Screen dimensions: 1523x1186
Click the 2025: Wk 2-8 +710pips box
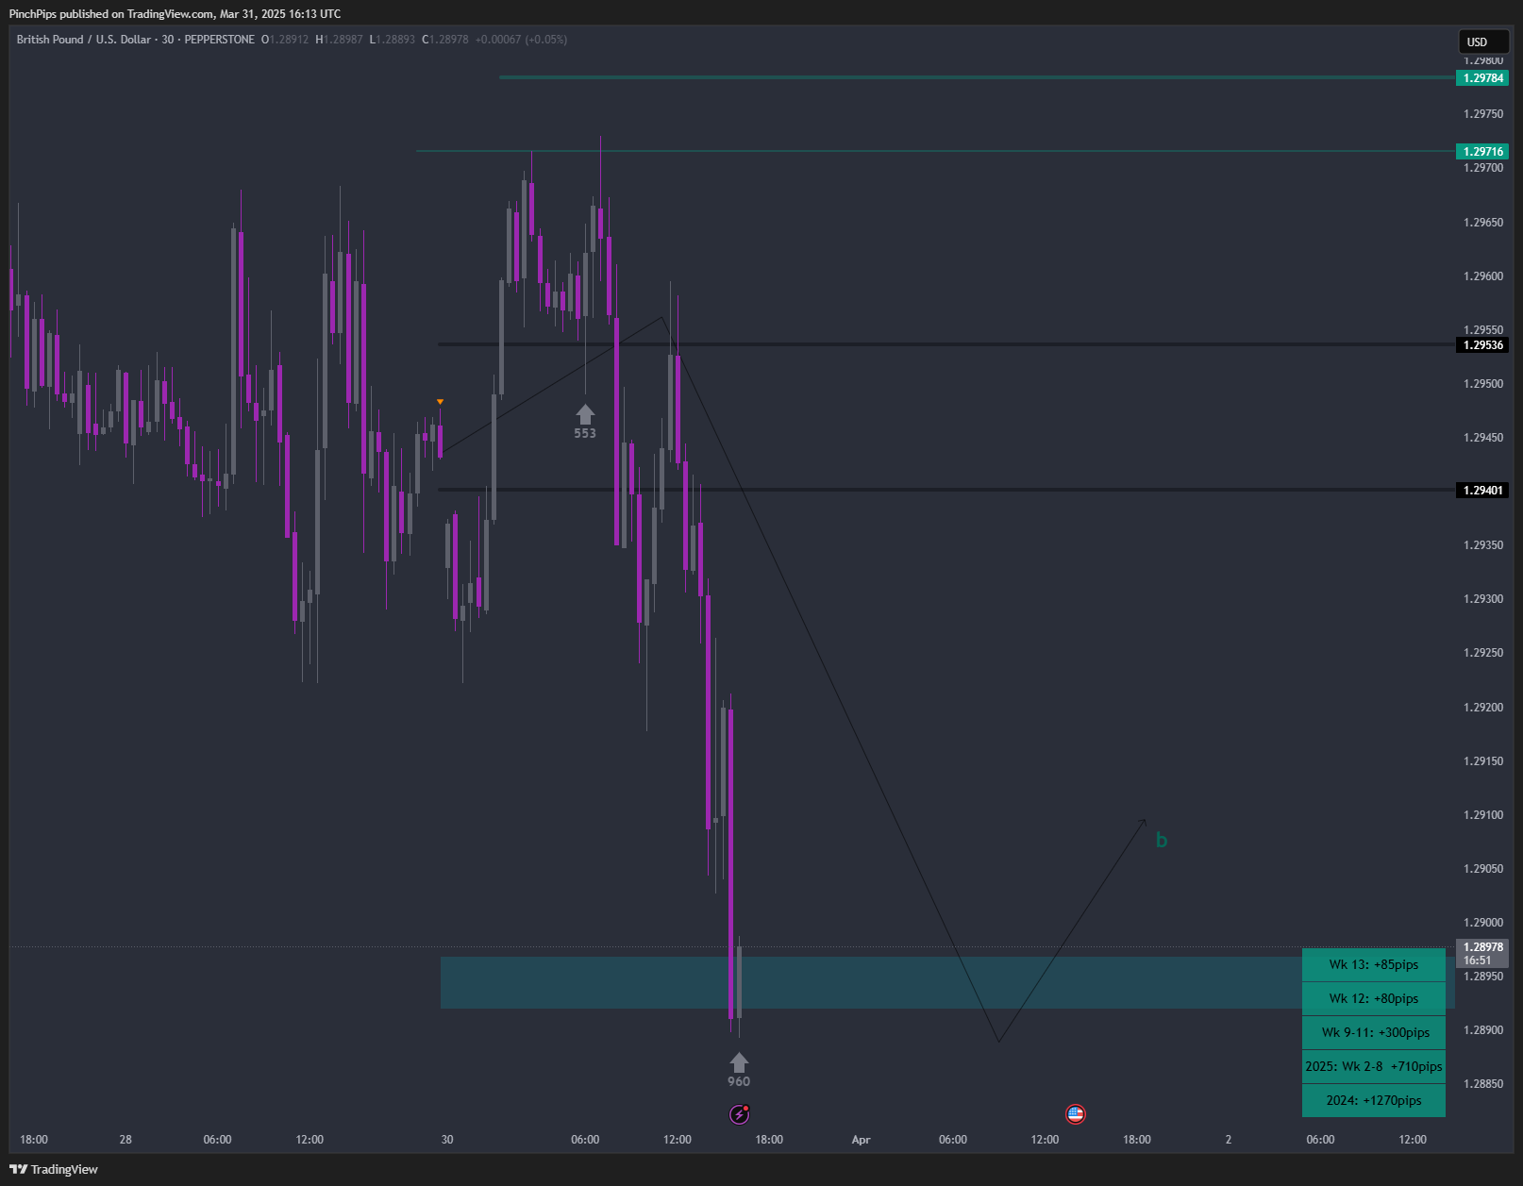coord(1374,1067)
